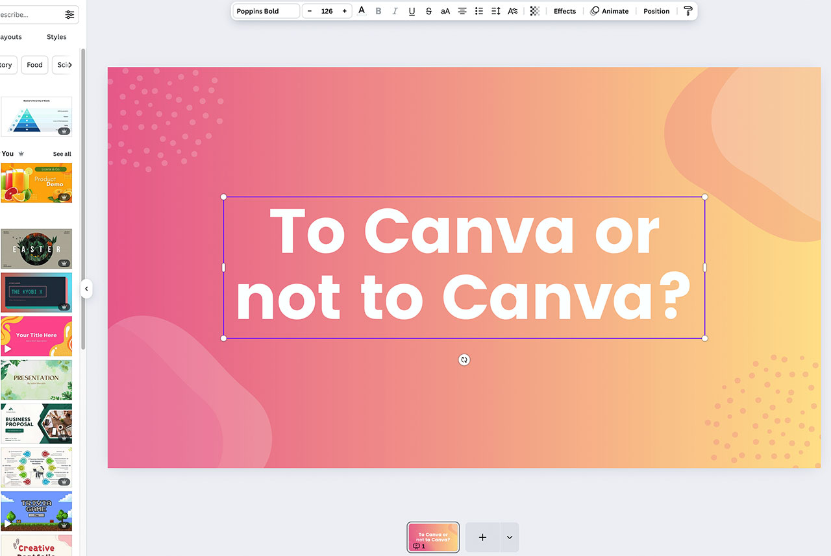Screen dimensions: 831x556
Task: Click the font size field showing 126
Action: pos(327,11)
